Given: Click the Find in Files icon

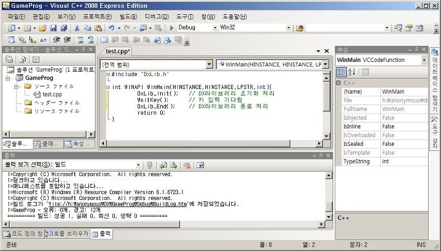Looking at the screenshot, I should 300,28.
